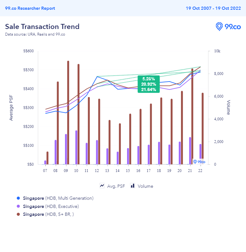Click the Volume bar chart legend icon
Screen dimensions: 246x252
click(x=133, y=186)
